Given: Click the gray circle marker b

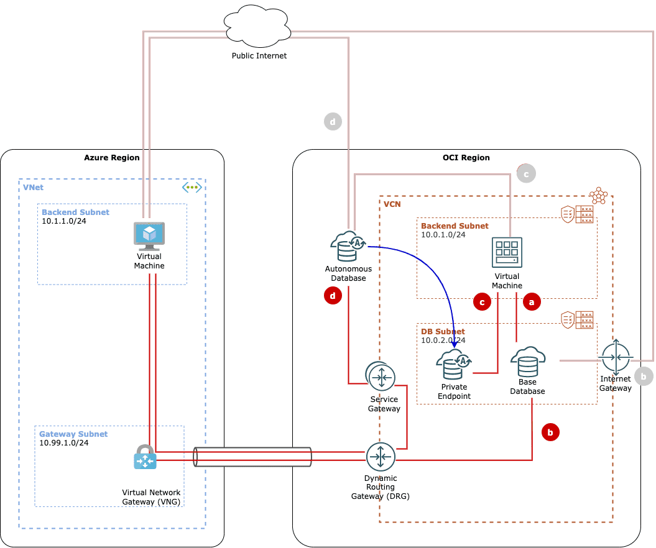Looking at the screenshot, I should (x=644, y=377).
